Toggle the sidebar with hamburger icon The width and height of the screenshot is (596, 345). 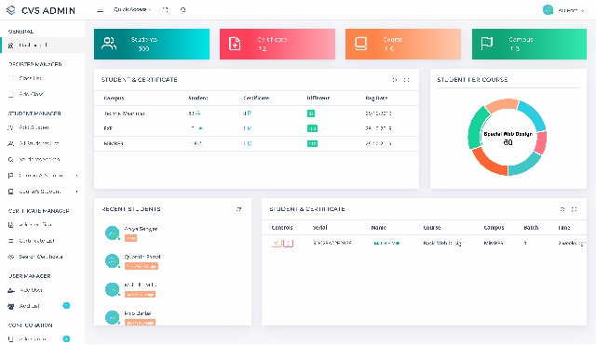(x=100, y=10)
